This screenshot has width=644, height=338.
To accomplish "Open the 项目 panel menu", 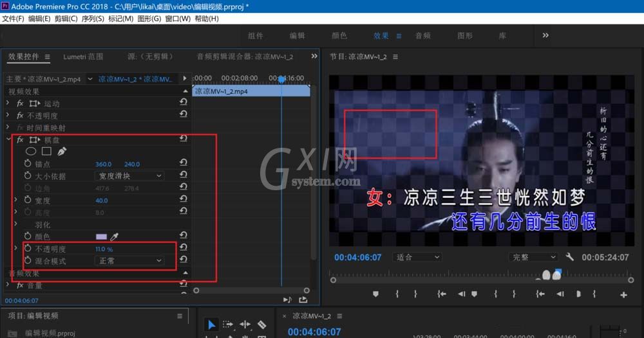I will click(180, 316).
